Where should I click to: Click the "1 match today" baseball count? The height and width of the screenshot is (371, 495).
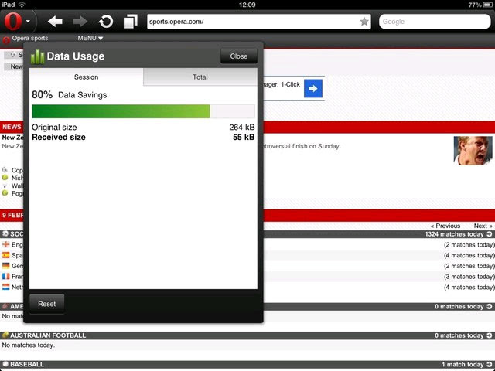click(463, 364)
